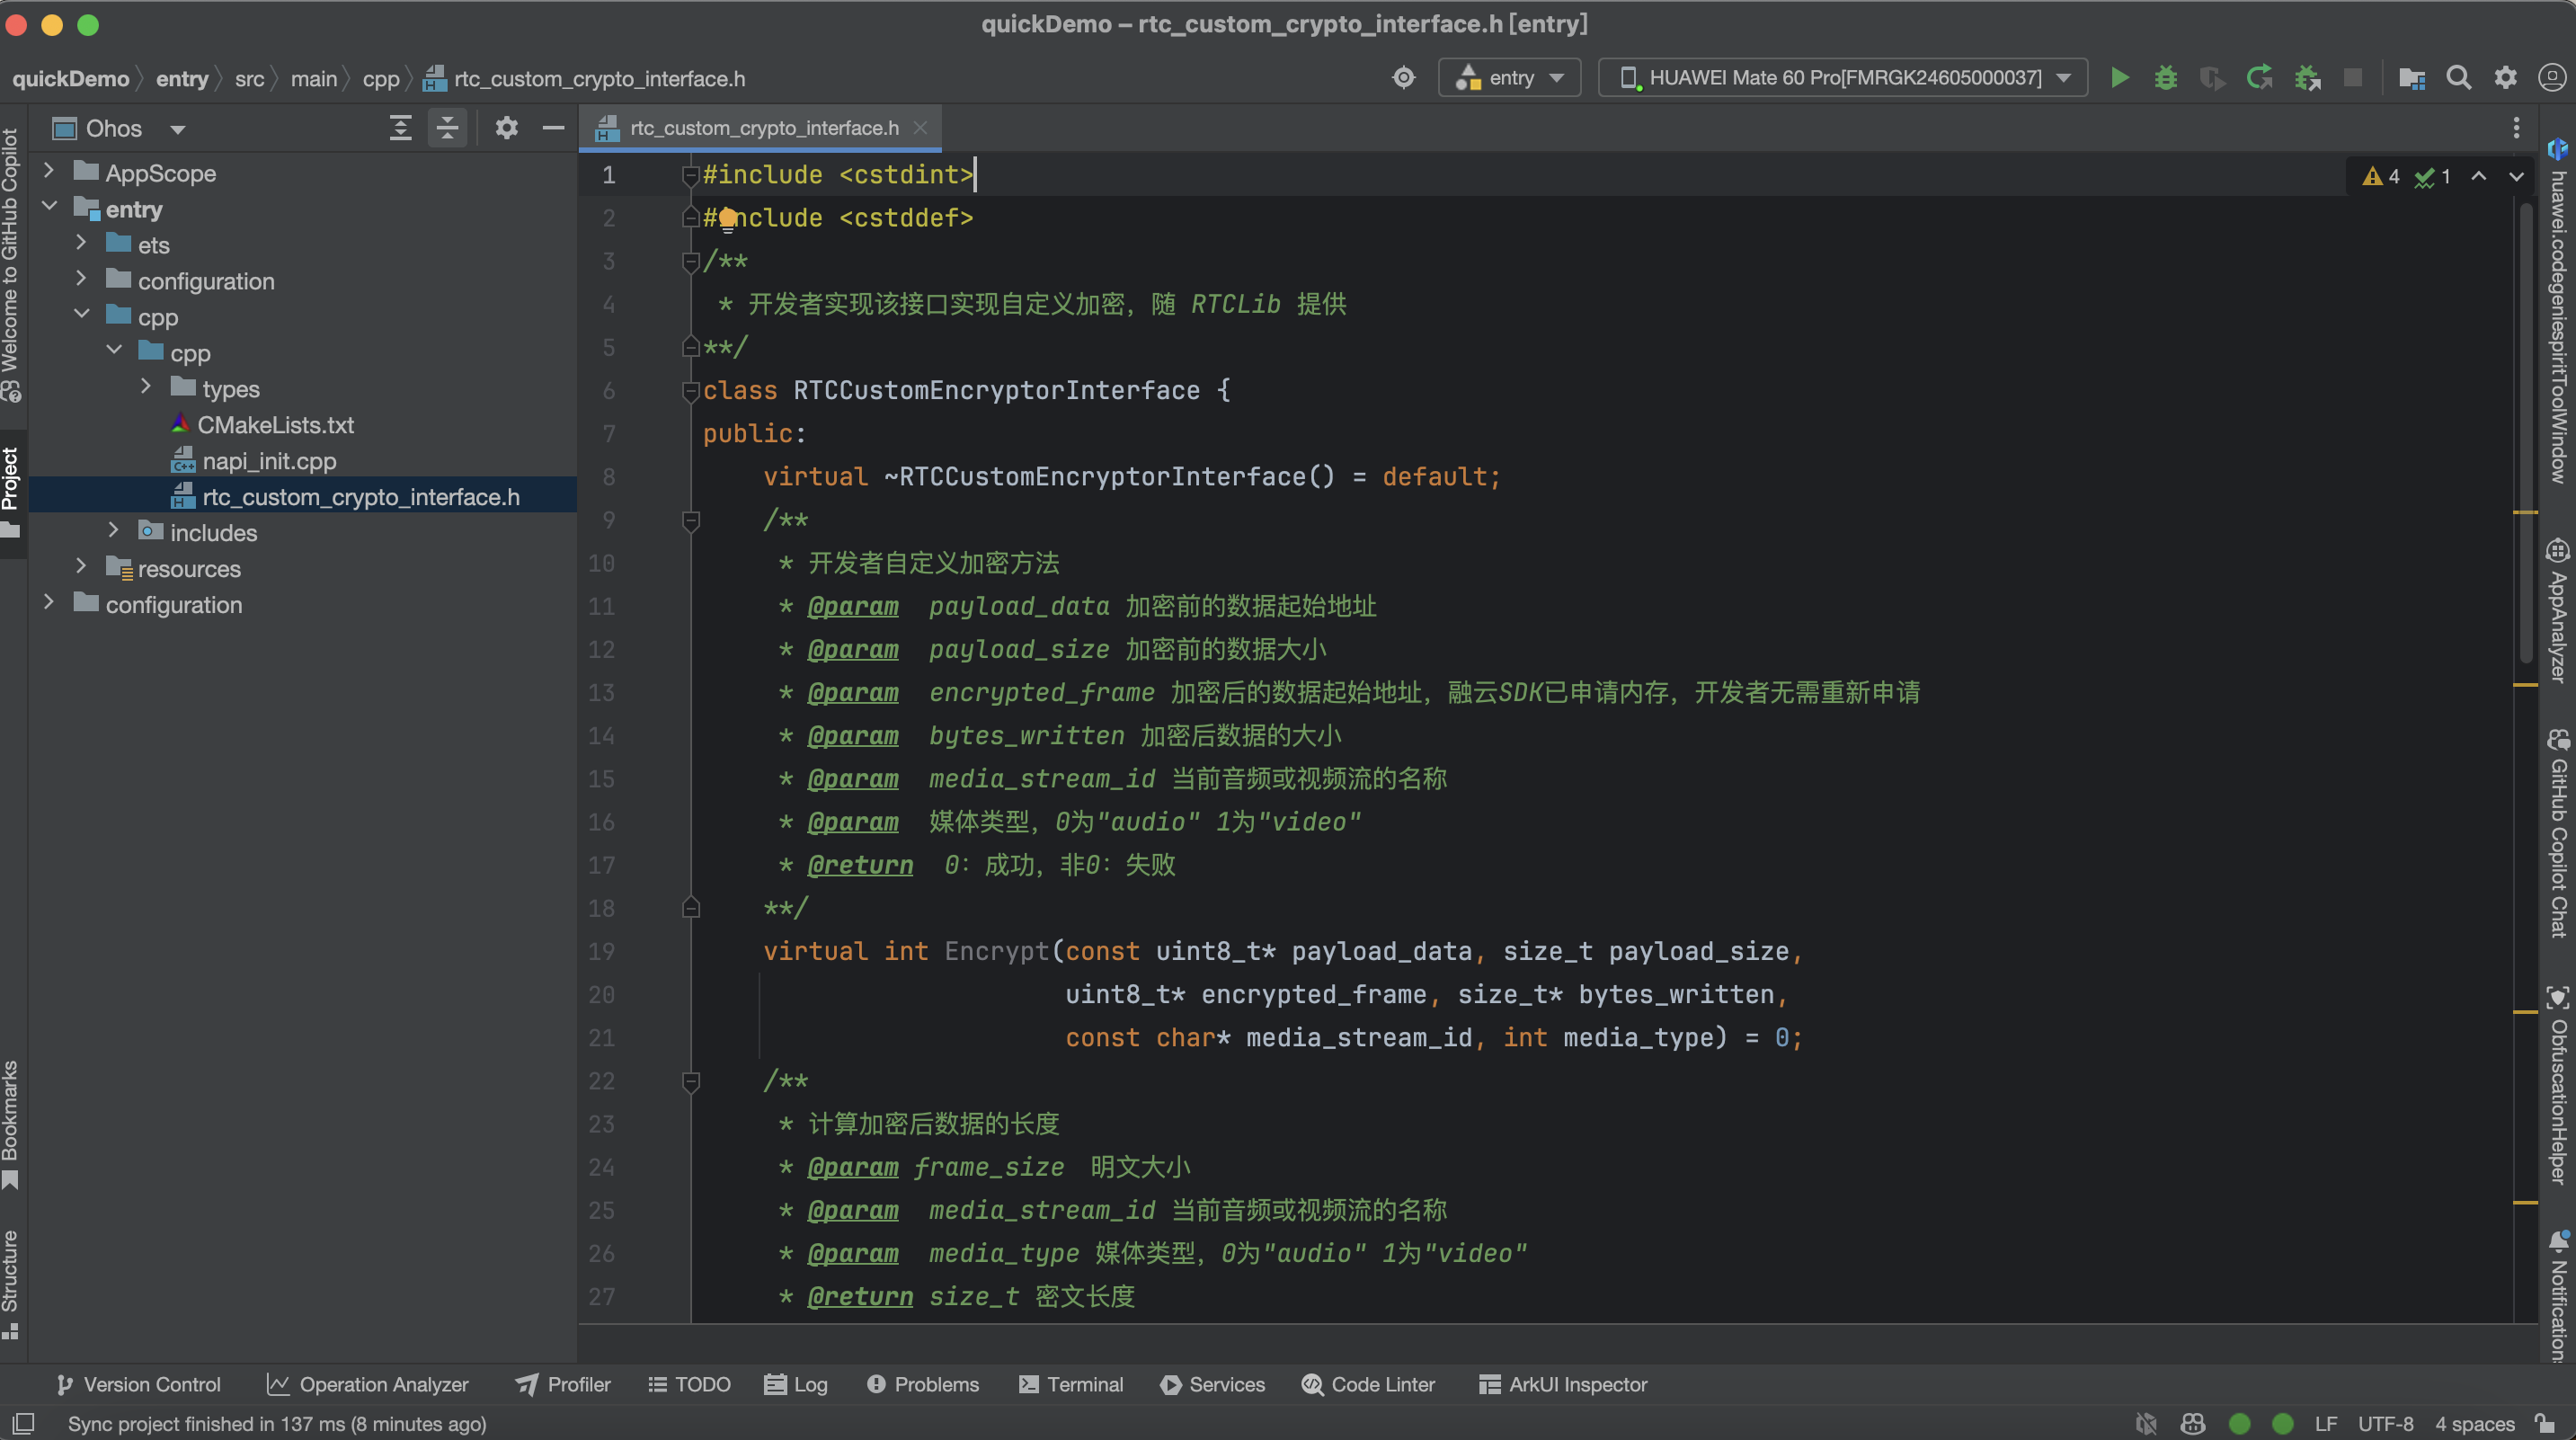Screen dimensions: 2576x1440
Task: Expand the ets folder
Action: point(81,244)
